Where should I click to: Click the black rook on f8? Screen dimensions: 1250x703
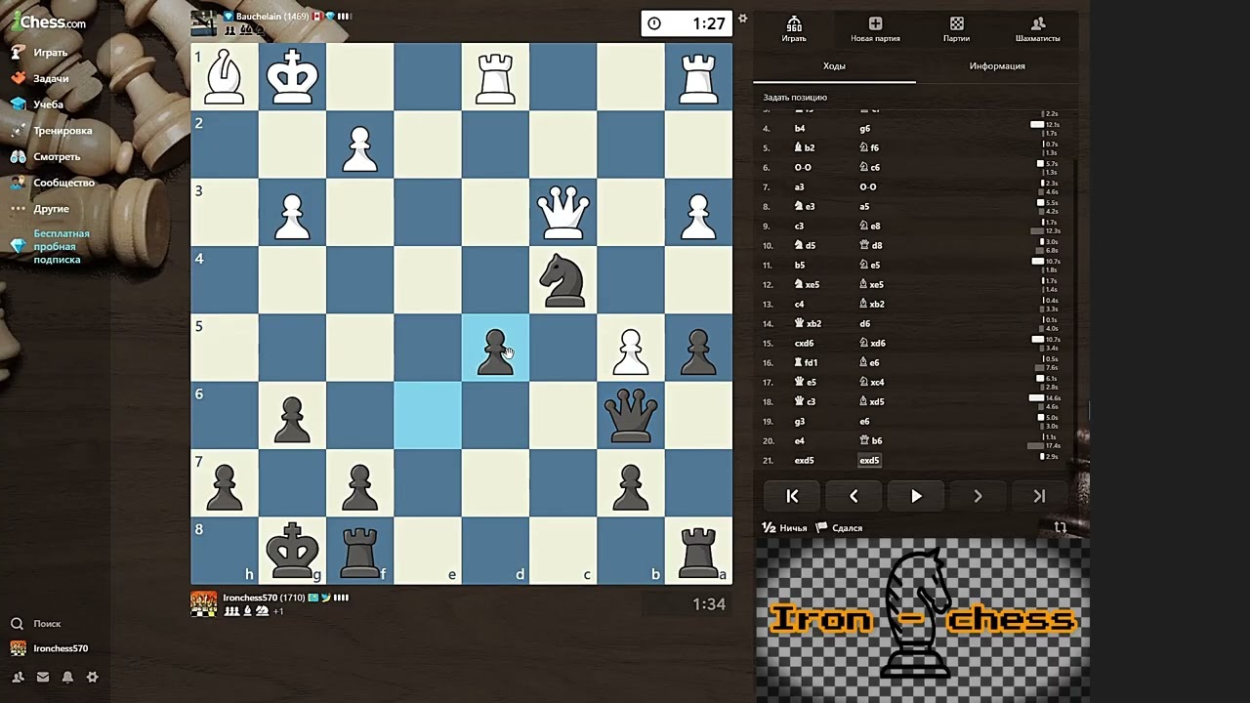(x=360, y=551)
